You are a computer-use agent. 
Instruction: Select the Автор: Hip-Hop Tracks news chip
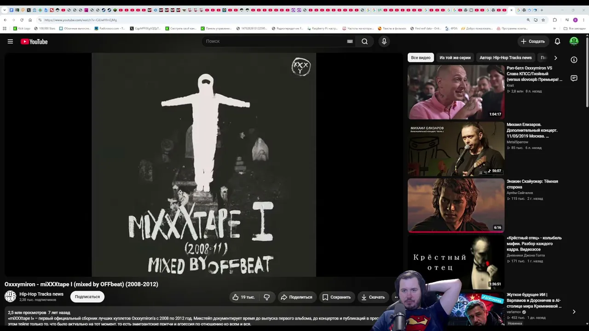click(x=506, y=58)
